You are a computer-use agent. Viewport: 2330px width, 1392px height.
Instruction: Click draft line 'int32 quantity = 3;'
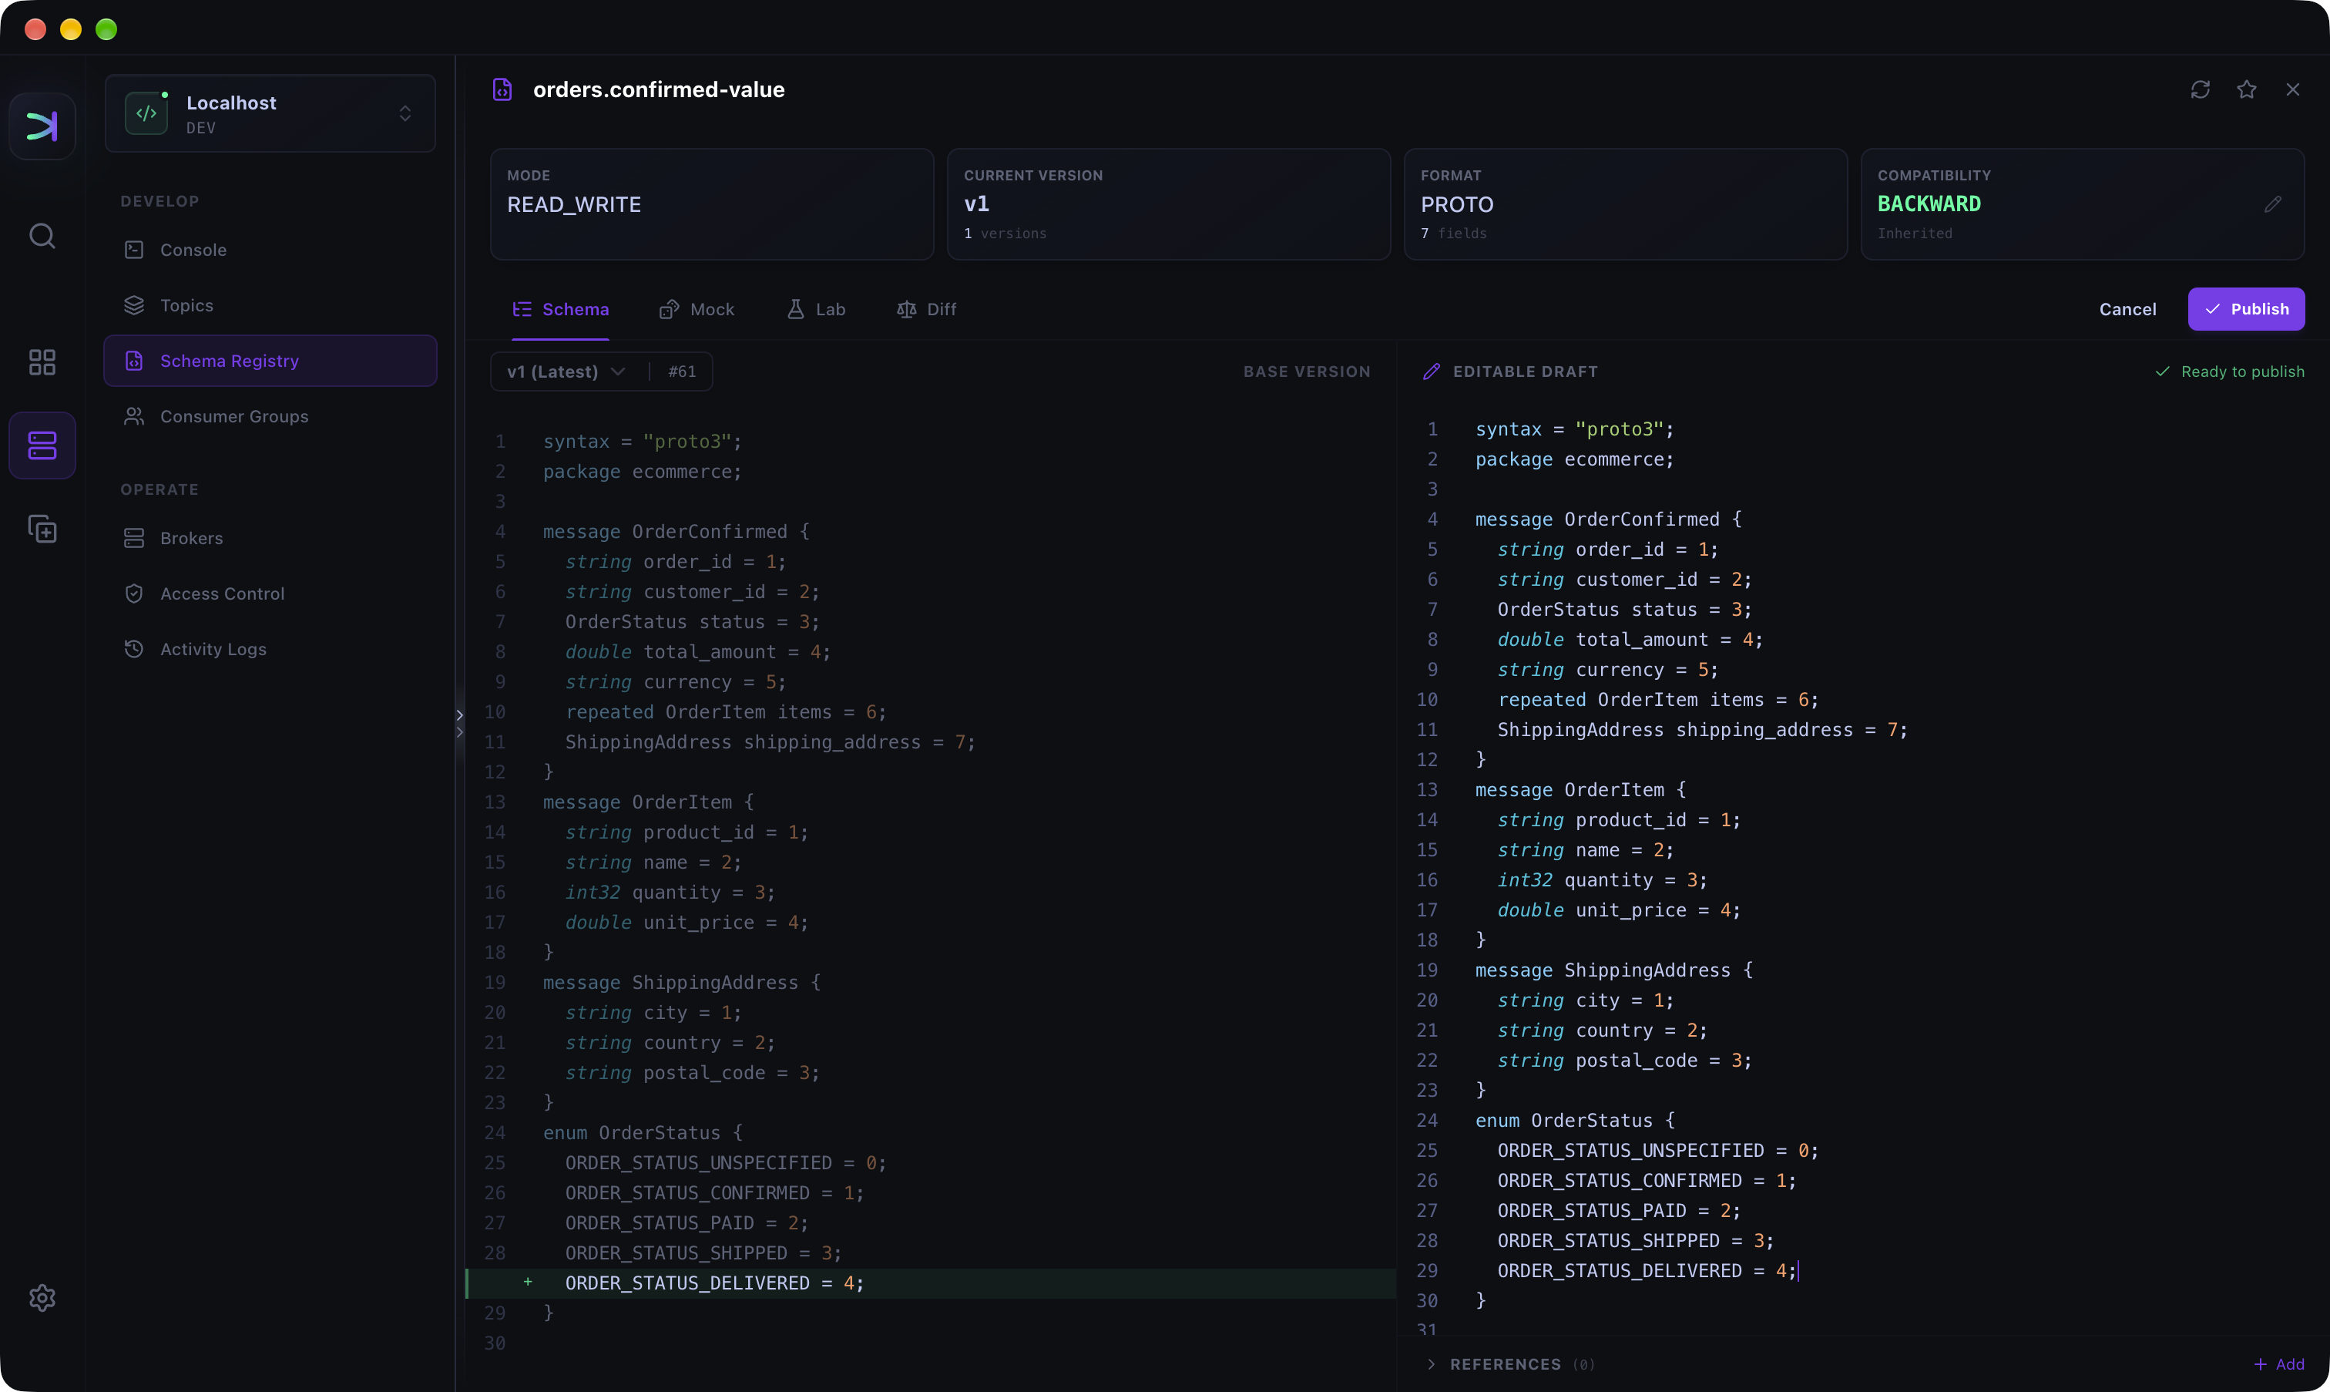(x=1601, y=880)
